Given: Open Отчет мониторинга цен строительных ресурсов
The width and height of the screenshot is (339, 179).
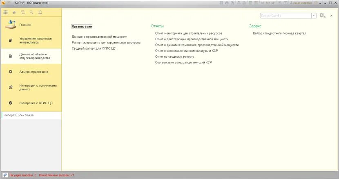Looking at the screenshot, I should [189, 33].
